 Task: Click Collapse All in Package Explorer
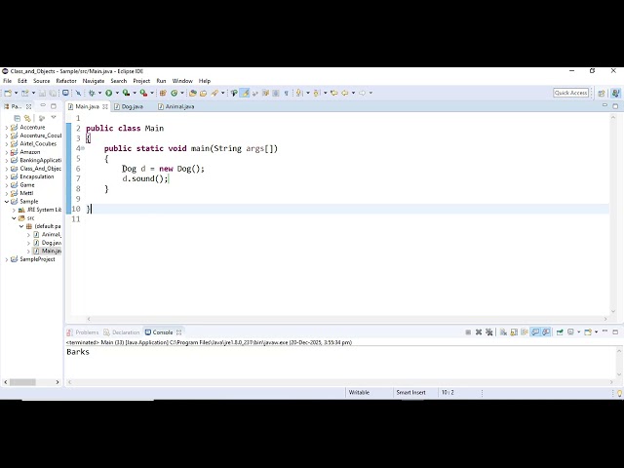point(18,118)
